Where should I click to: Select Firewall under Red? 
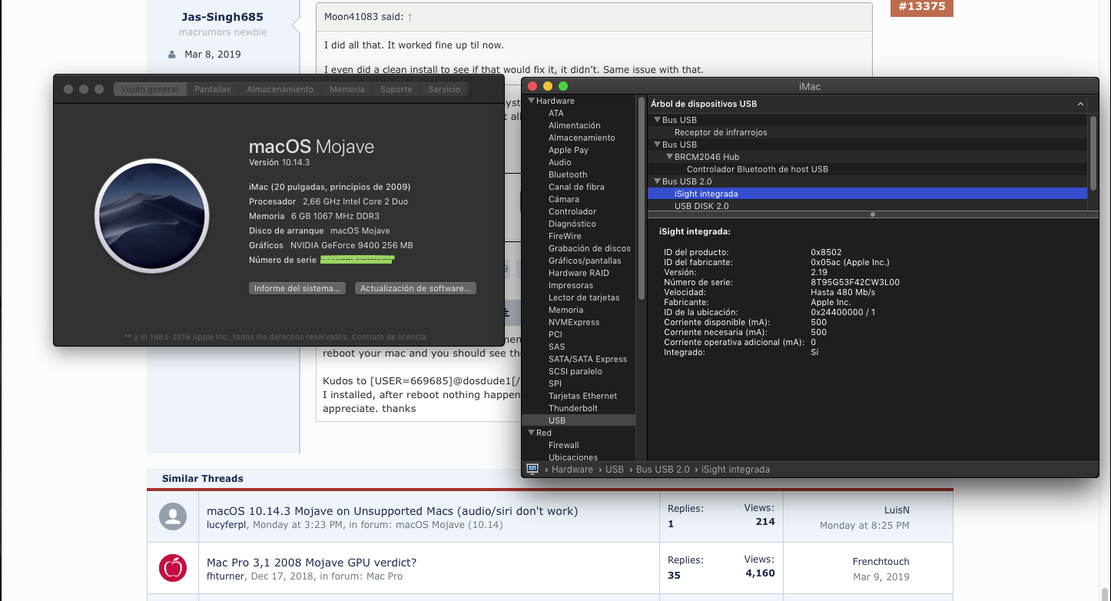tap(564, 445)
